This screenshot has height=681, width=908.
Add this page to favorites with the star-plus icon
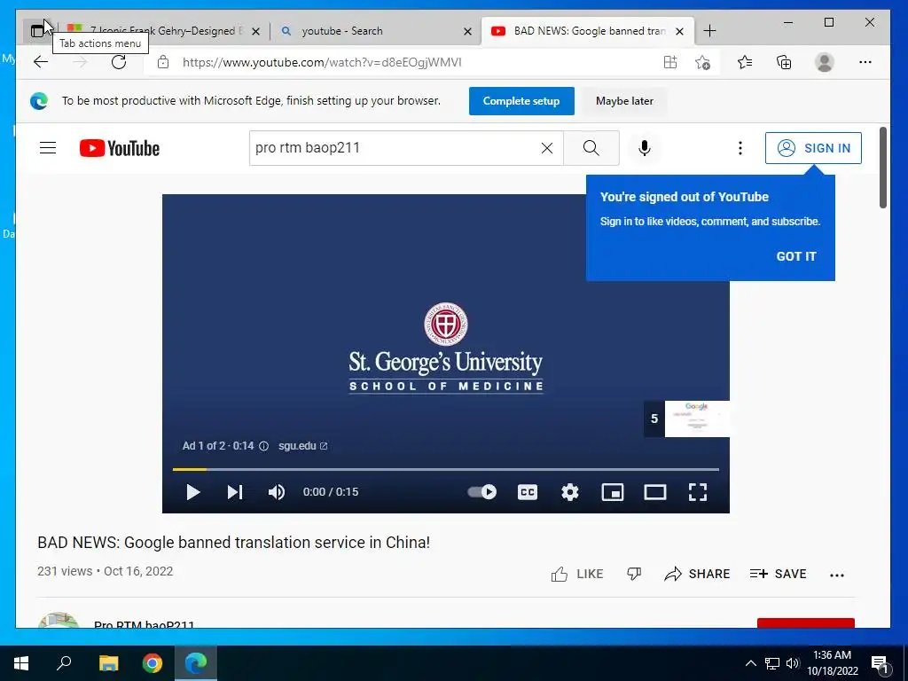[x=702, y=62]
